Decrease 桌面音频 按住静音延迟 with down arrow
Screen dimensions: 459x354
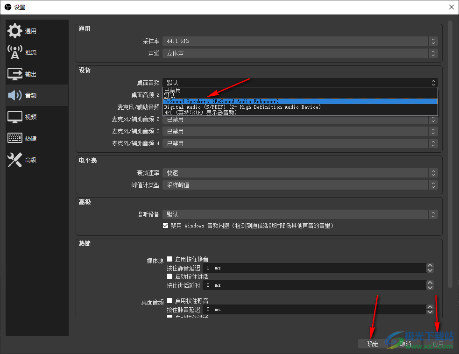[430, 312]
